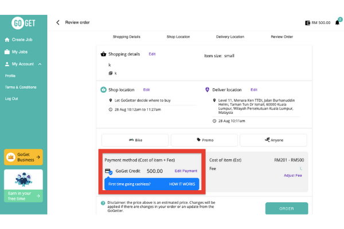The height and width of the screenshot is (229, 344).
Task: Click Adjust Fee link
Action: click(x=293, y=176)
